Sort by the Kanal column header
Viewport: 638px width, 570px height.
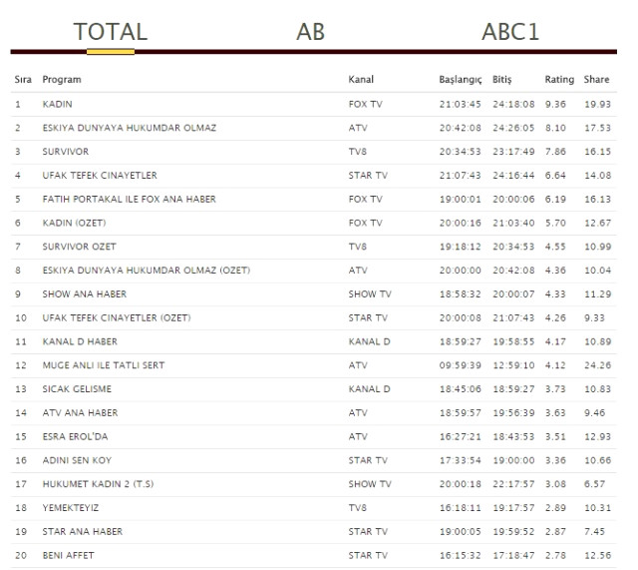point(361,79)
